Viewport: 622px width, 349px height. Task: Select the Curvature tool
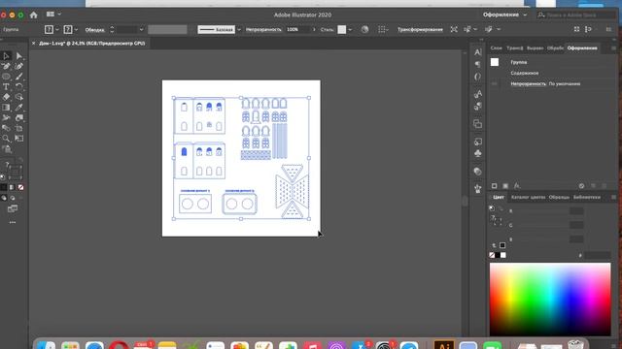(19, 67)
